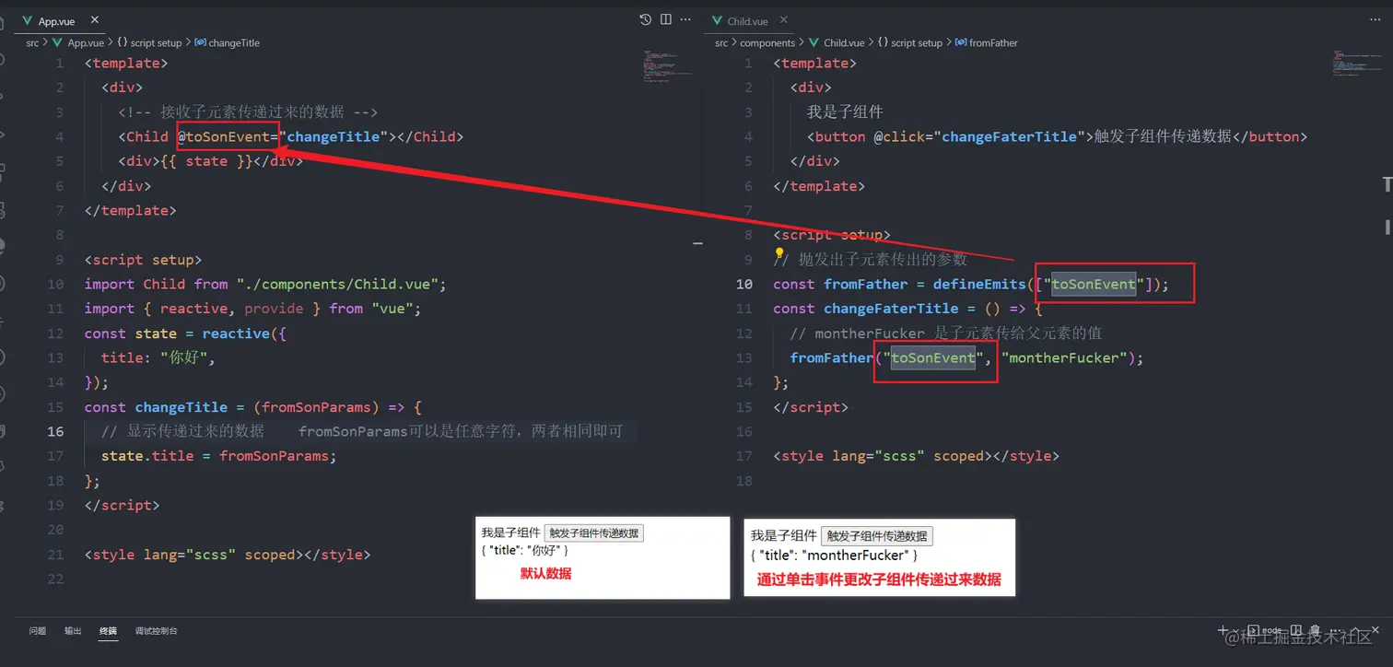
Task: Open the components breadcrumb folder
Action: pos(767,42)
